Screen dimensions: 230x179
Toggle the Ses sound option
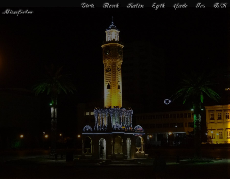pos(201,6)
